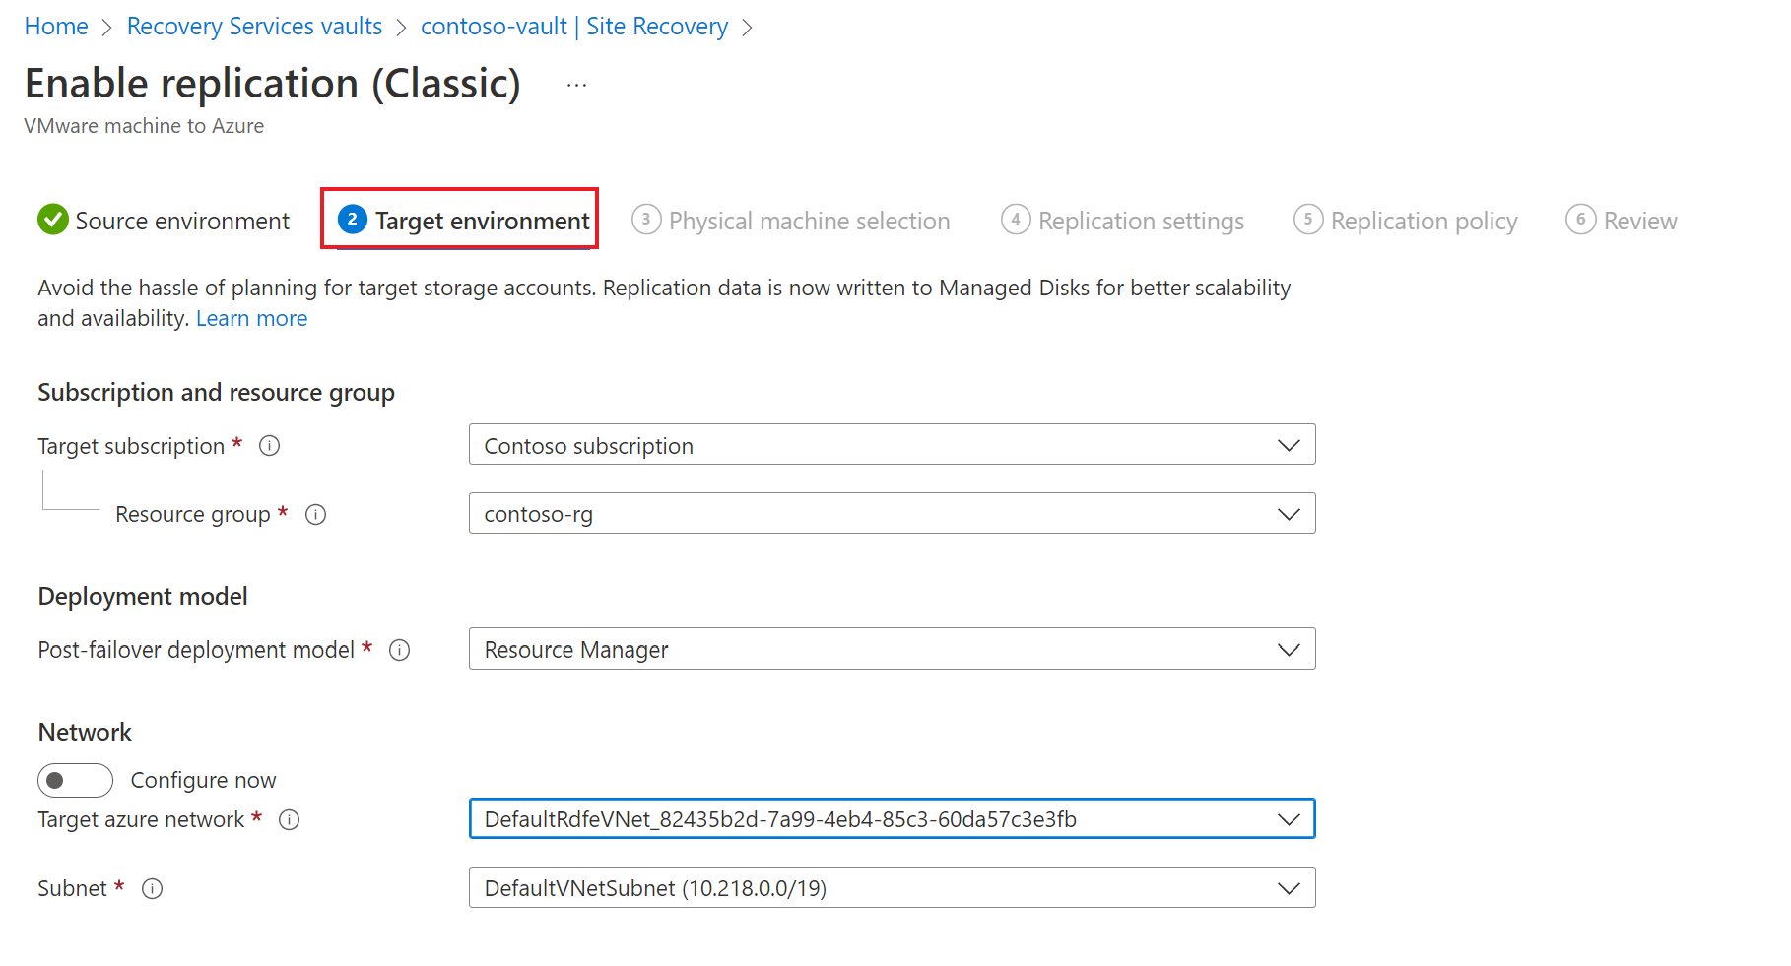The height and width of the screenshot is (966, 1791).
Task: Click the Target azure network info icon
Action: pyautogui.click(x=289, y=820)
